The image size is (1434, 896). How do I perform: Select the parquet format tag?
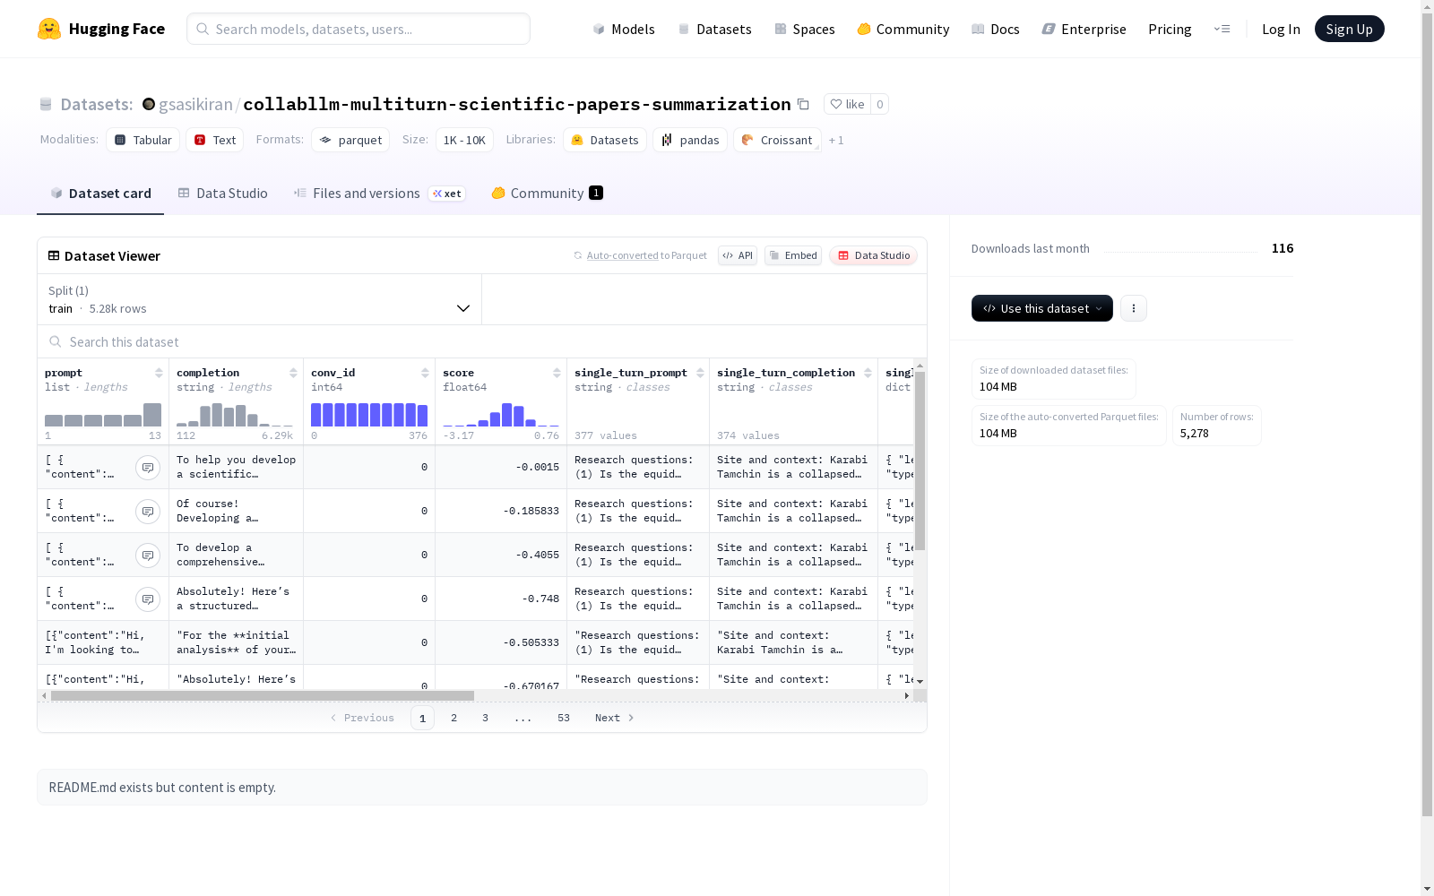tap(350, 140)
